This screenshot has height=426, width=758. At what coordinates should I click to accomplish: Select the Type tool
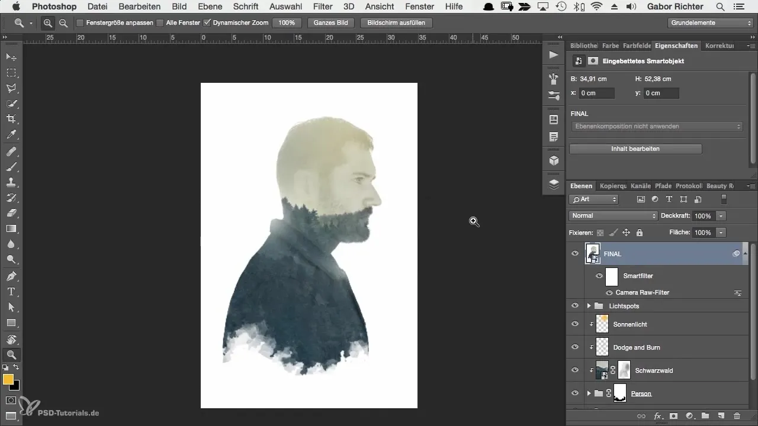(x=11, y=292)
